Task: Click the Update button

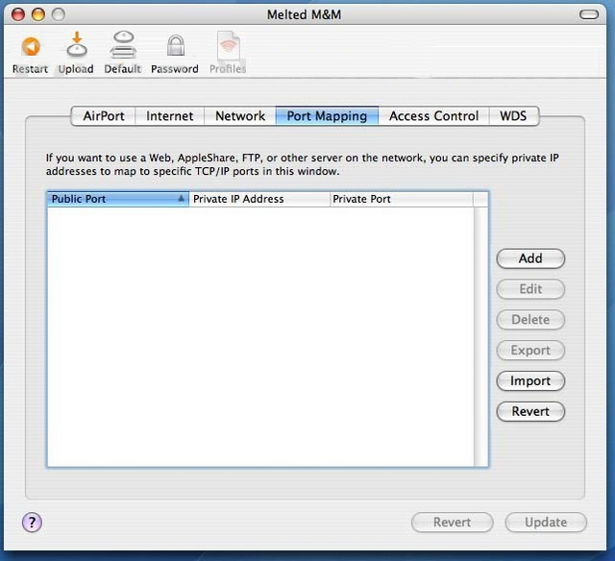Action: (x=546, y=523)
